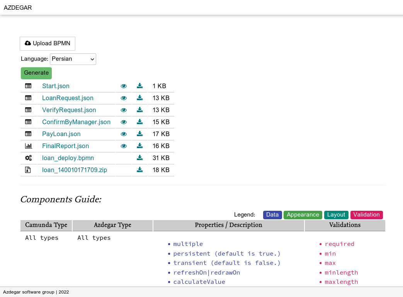Click the chart icon beside FinalReport.json
This screenshot has width=403, height=297.
(x=28, y=146)
